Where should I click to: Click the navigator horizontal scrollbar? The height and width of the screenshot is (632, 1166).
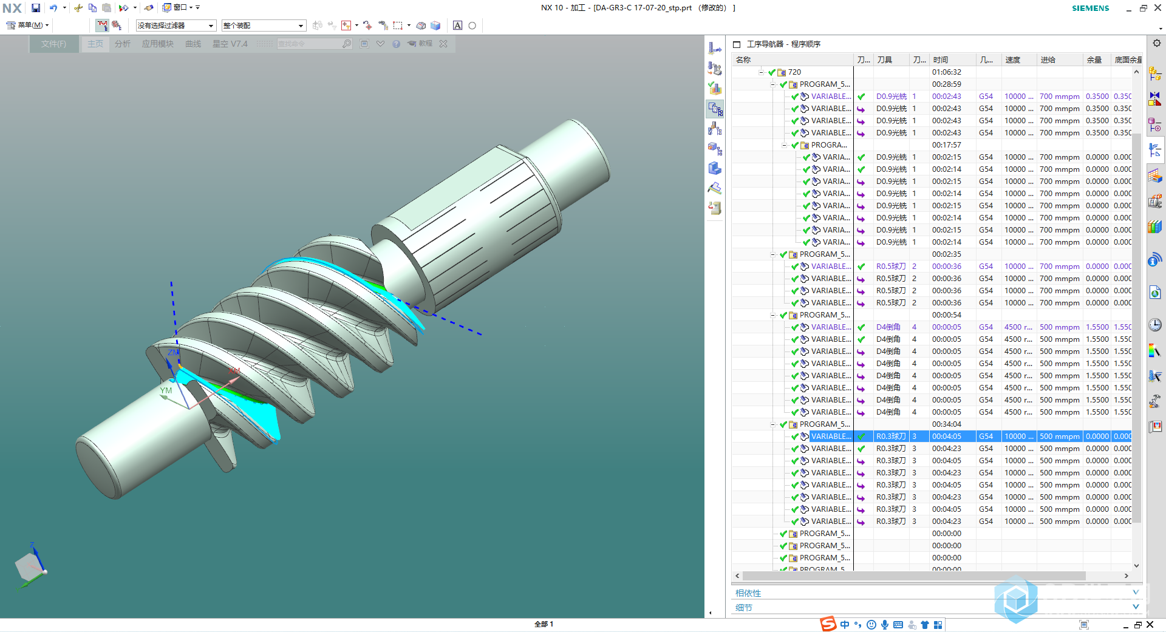click(x=914, y=576)
